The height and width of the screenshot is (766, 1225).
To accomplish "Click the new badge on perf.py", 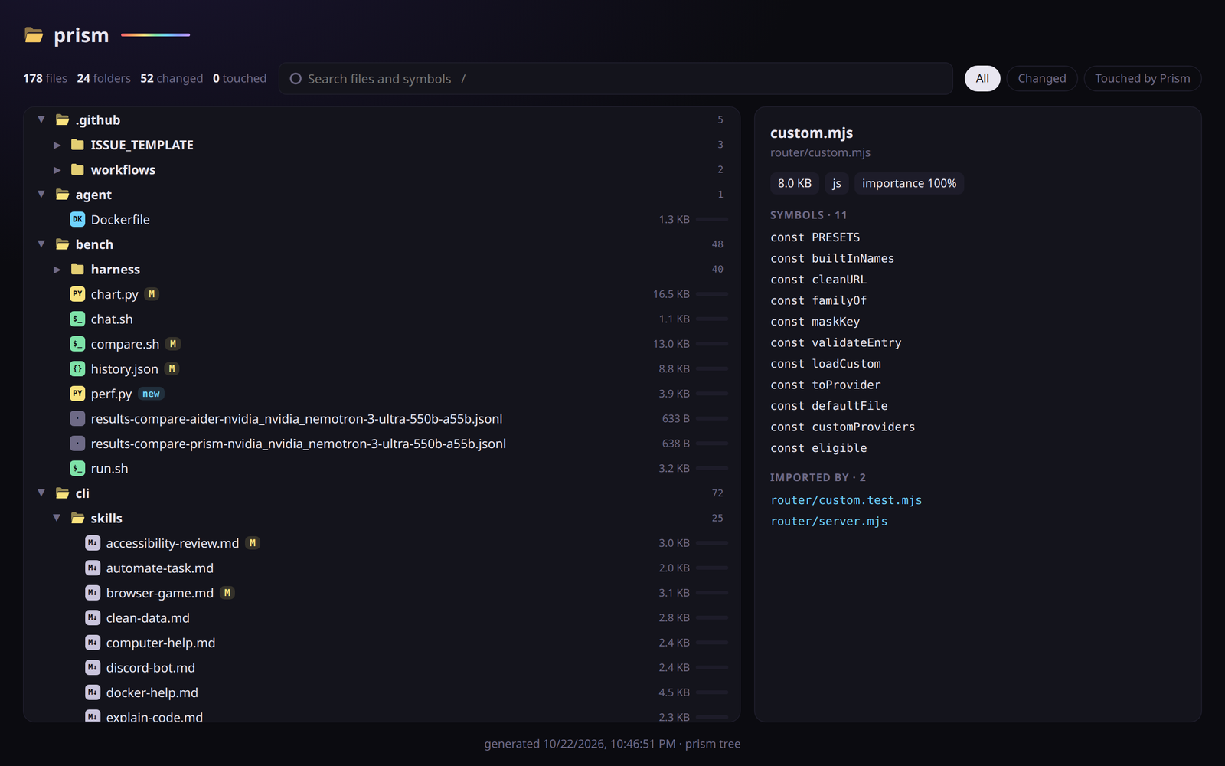I will tap(151, 394).
